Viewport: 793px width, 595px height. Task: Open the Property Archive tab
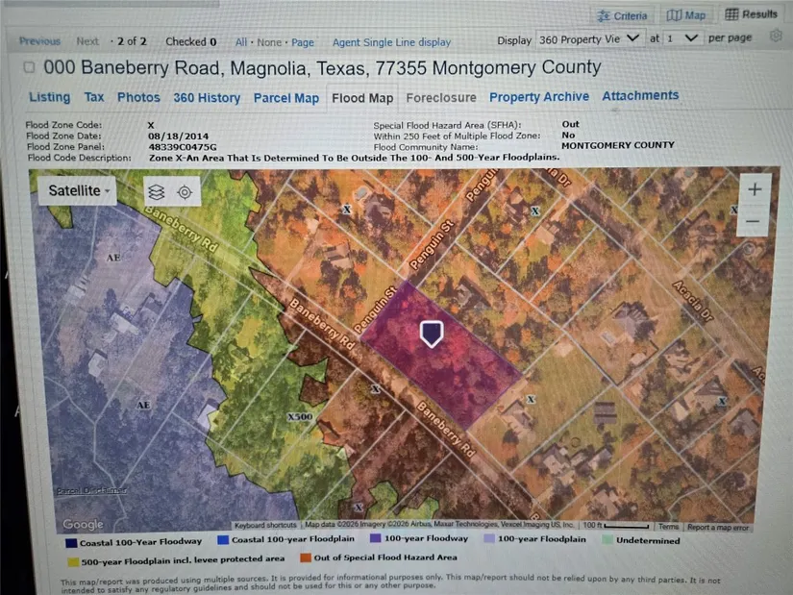tap(538, 97)
